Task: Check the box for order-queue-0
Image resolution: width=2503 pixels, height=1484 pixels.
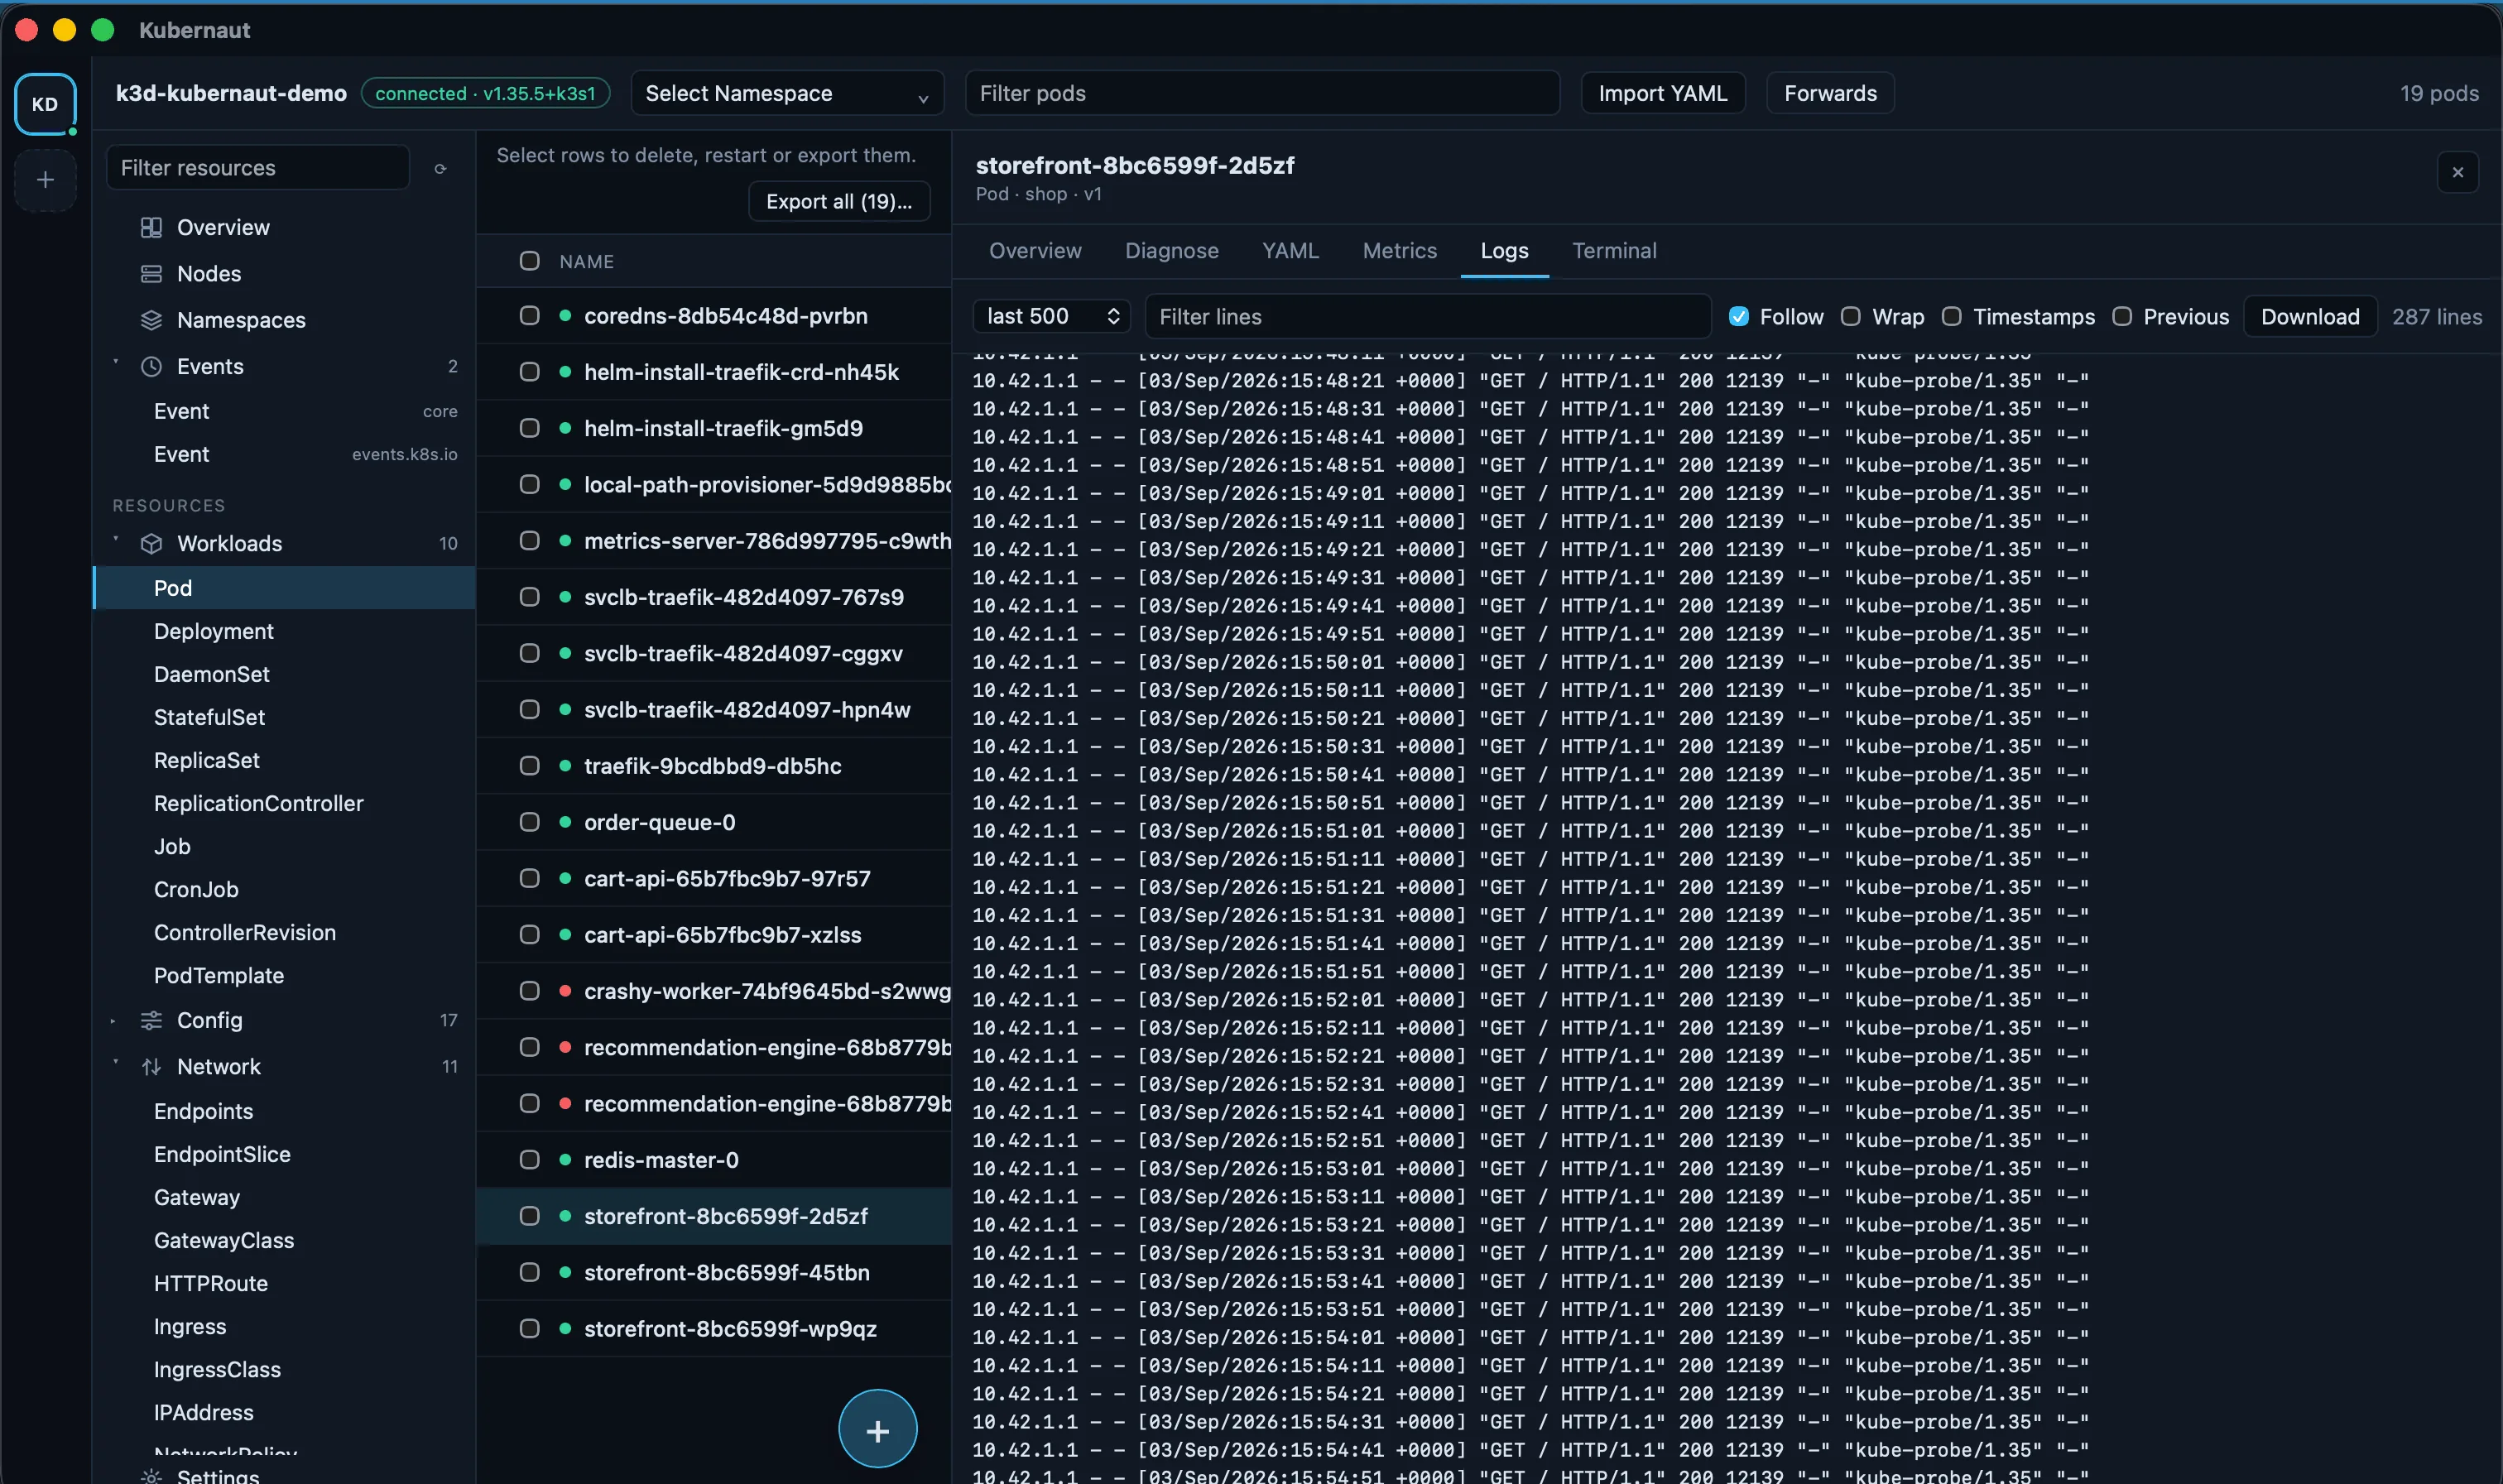Action: pos(529,822)
